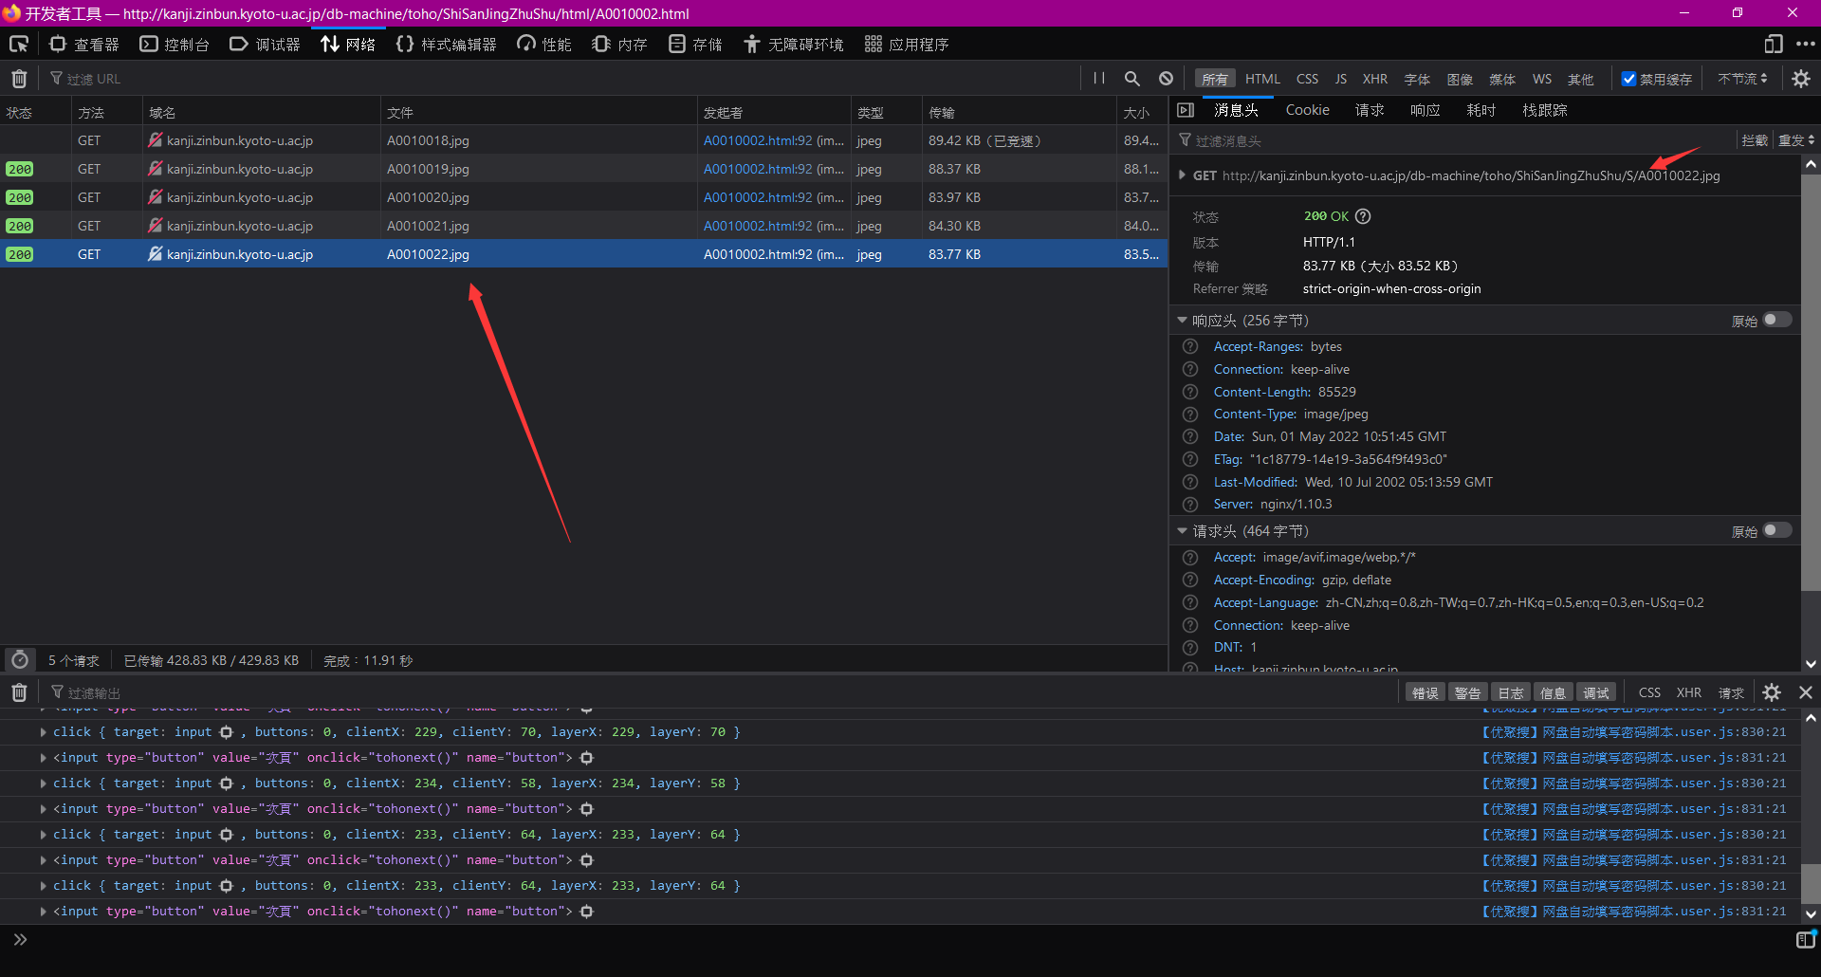
Task: Click the element picker icon
Action: tap(19, 45)
